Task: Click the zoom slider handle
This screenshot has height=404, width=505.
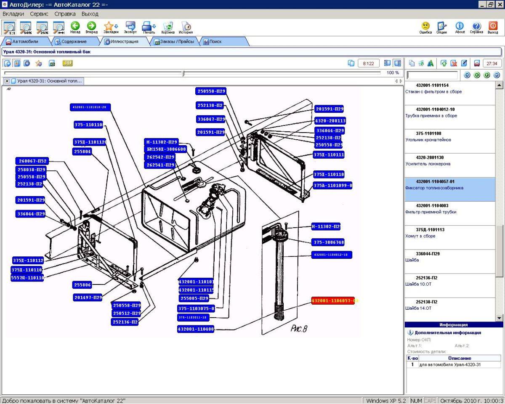Action: coord(183,73)
